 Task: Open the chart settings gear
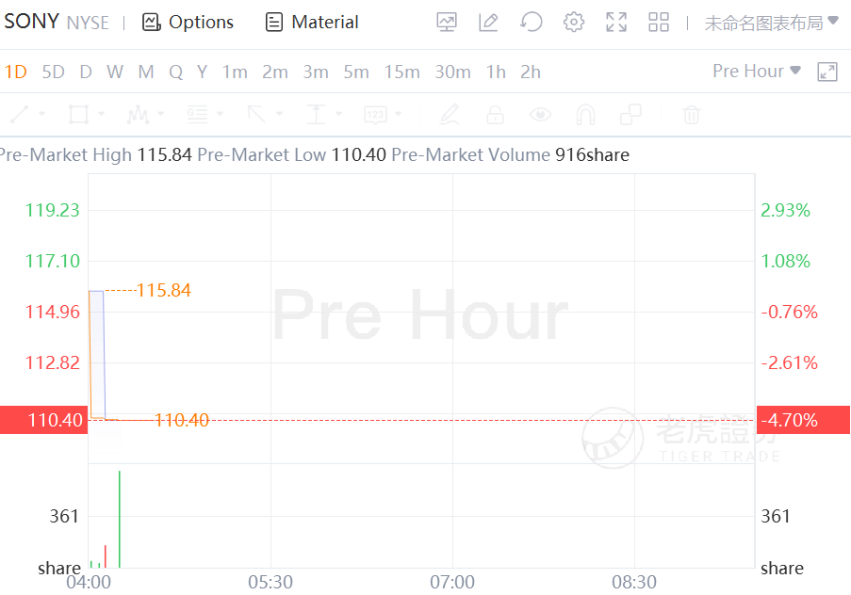coord(574,22)
